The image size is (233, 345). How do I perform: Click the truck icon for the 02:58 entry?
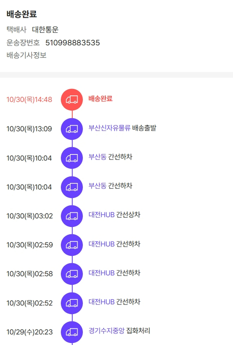point(72,274)
